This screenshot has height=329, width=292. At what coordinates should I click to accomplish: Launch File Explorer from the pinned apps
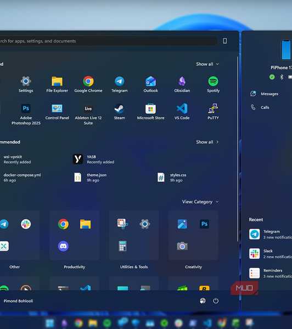[57, 84]
